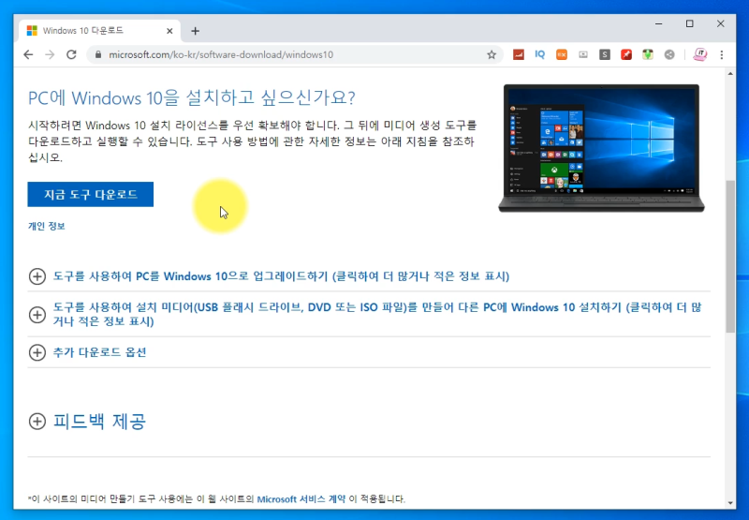The image size is (749, 520).
Task: Open the red pushpin extension
Action: point(625,54)
